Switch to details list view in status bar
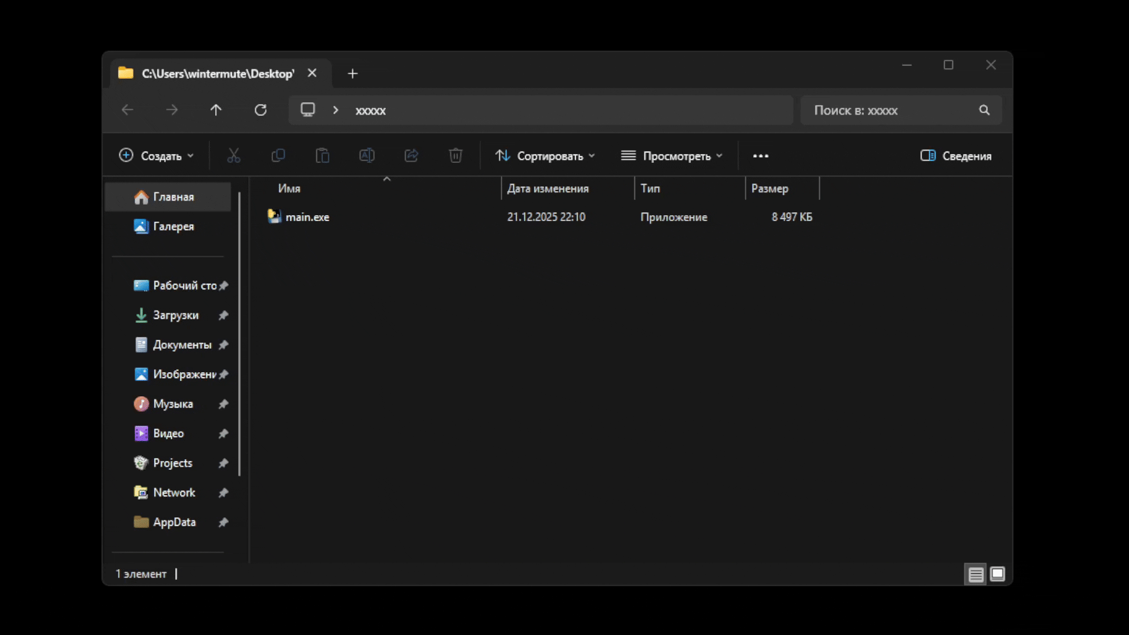The height and width of the screenshot is (635, 1129). 976,574
